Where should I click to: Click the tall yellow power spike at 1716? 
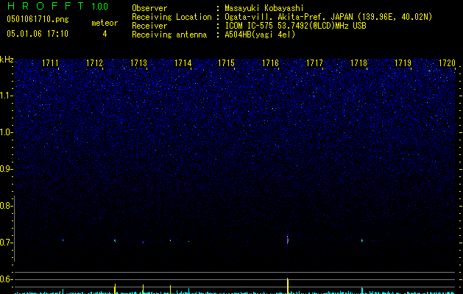click(x=287, y=285)
